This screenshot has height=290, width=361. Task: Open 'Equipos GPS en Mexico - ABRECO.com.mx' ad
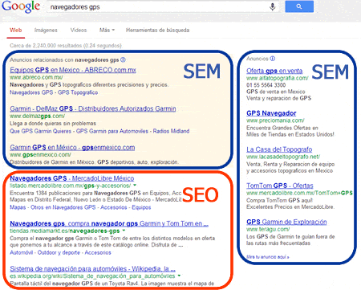coord(73,70)
